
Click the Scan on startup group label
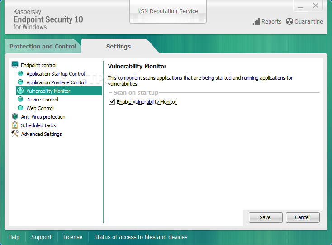point(136,93)
